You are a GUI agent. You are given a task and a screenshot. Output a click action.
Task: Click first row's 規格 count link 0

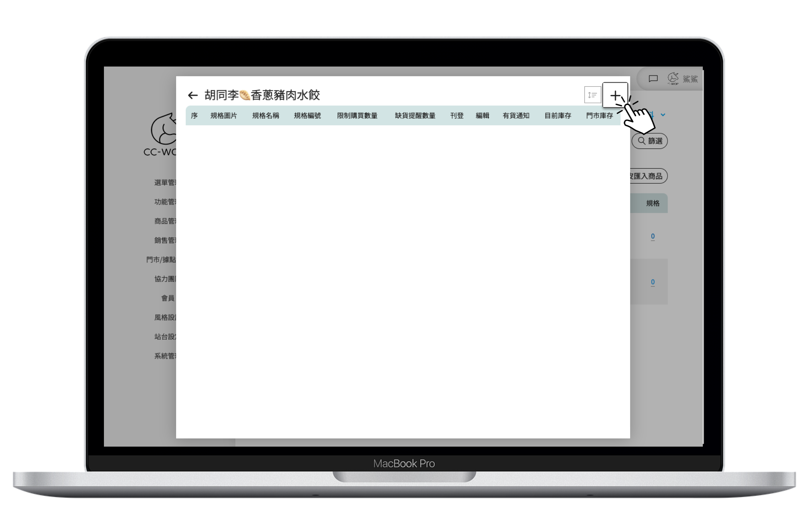click(x=653, y=236)
